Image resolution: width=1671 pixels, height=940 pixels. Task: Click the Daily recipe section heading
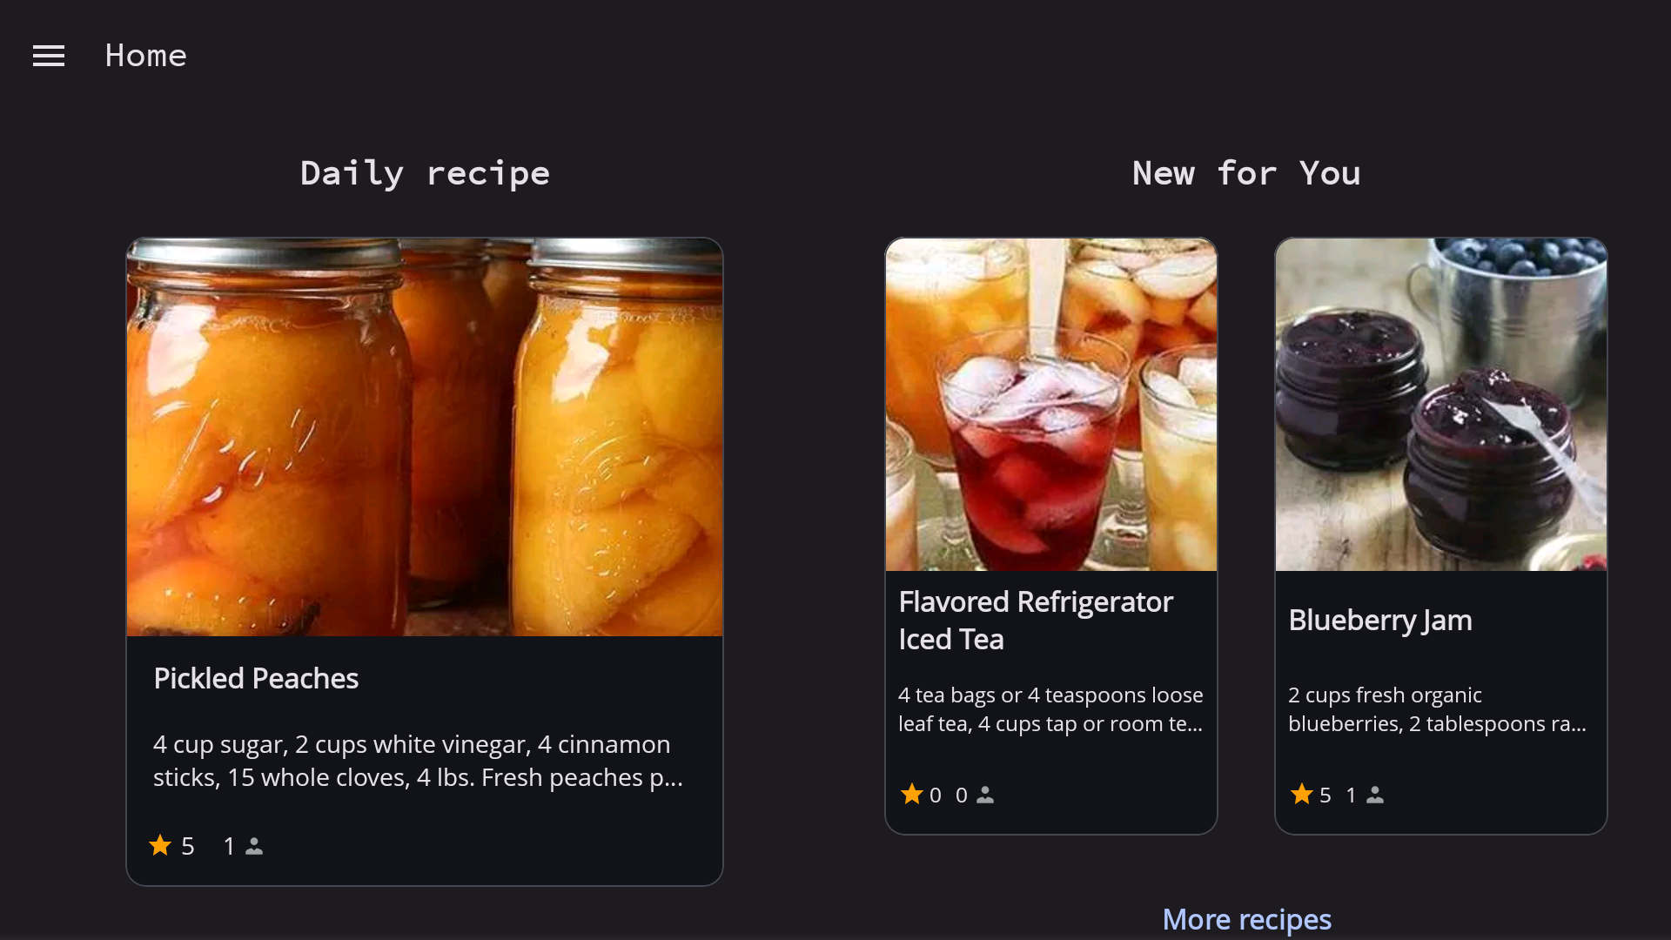[425, 173]
